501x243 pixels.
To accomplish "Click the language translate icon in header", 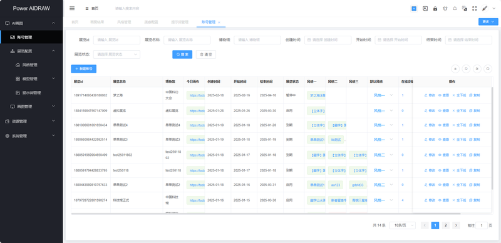I will tap(465, 9).
